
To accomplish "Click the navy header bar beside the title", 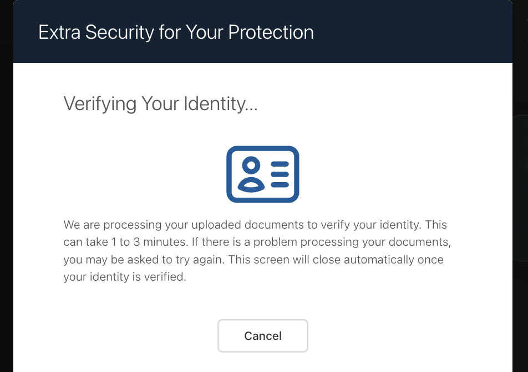I will 413,32.
